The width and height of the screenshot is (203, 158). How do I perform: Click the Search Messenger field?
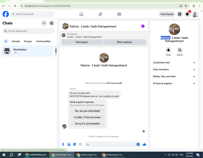[28, 31]
